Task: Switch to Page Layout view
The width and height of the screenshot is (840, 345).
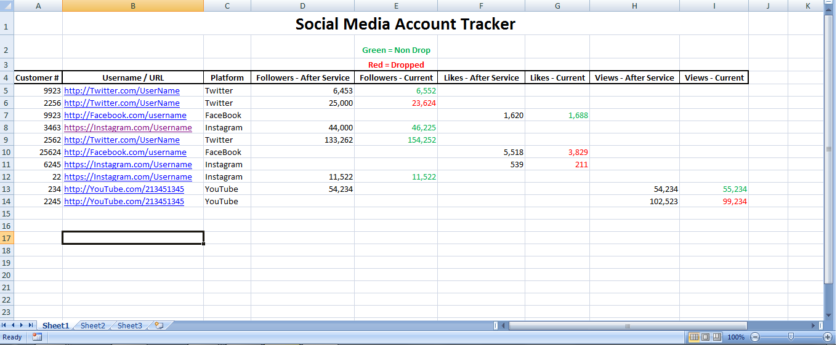Action: point(706,337)
